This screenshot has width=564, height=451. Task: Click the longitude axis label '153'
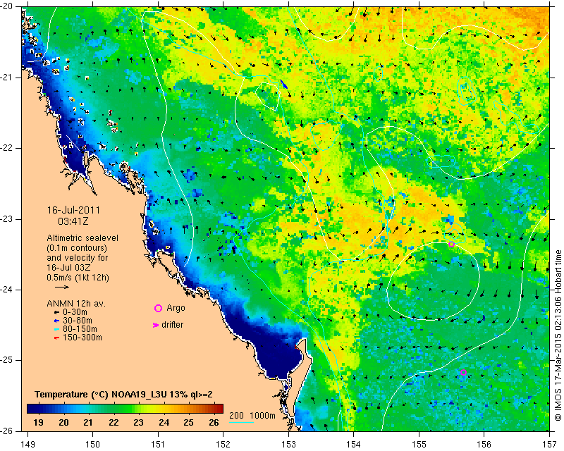(288, 444)
